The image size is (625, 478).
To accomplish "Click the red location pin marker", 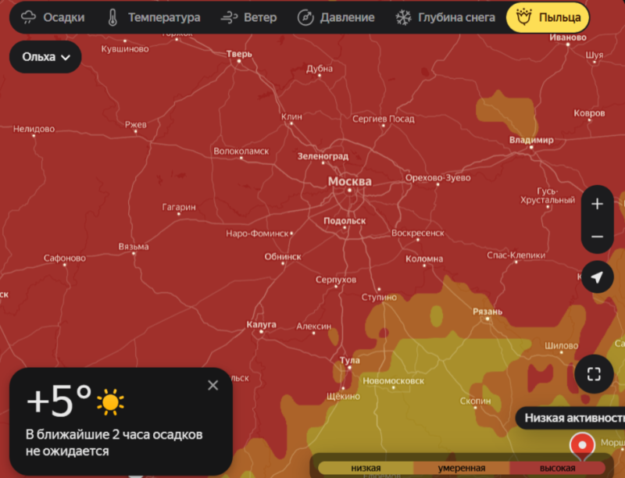I will (582, 446).
